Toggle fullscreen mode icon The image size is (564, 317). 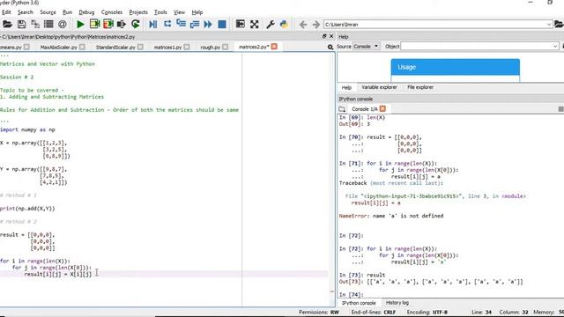click(x=255, y=24)
